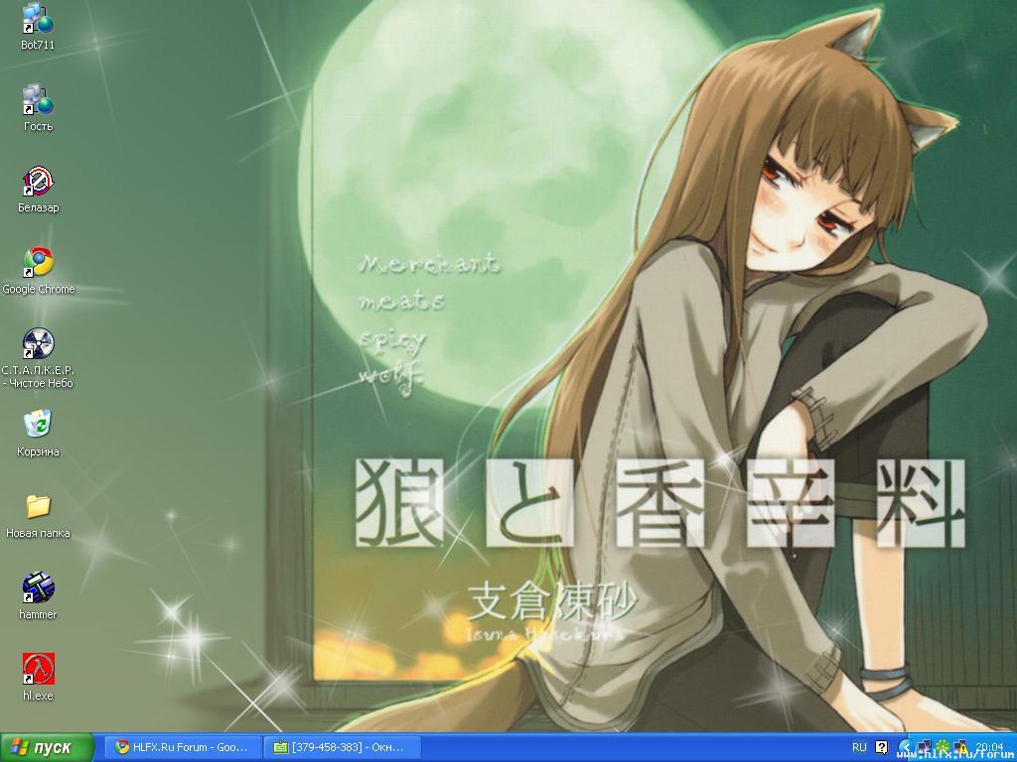
Task: Select the Гость network connection shortcut
Action: pyautogui.click(x=38, y=107)
